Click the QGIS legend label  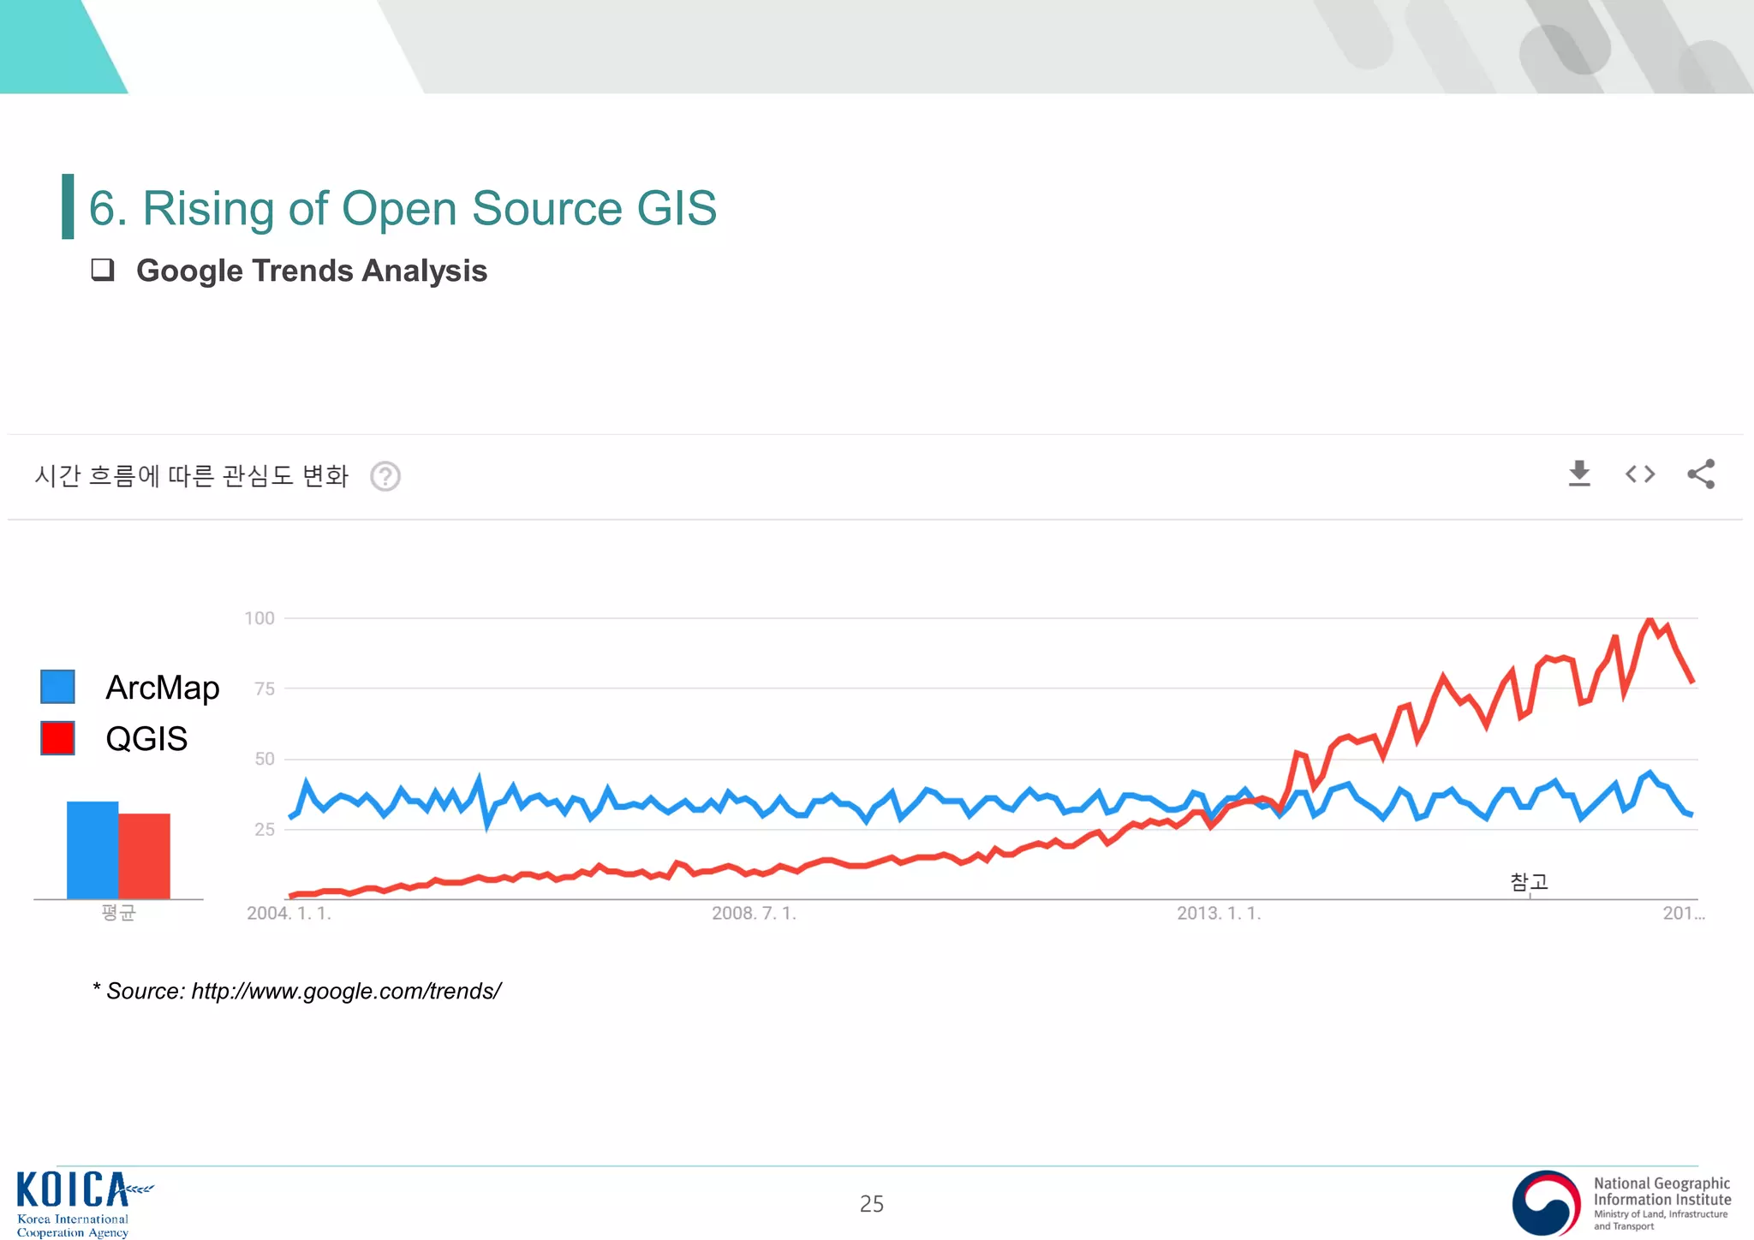146,738
